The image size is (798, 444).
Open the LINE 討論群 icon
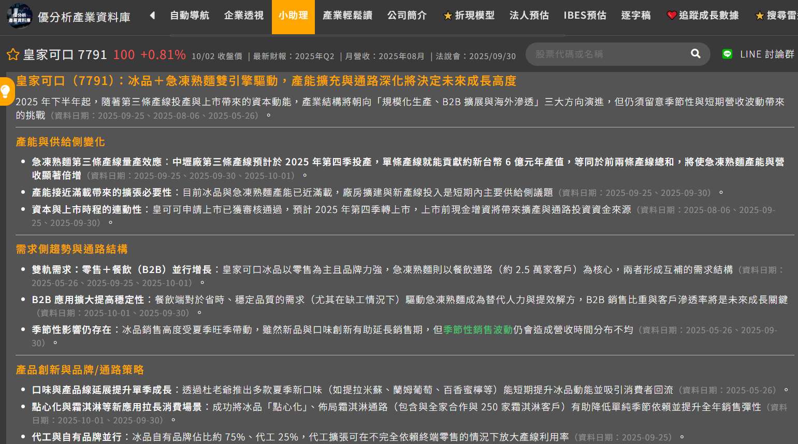point(727,54)
